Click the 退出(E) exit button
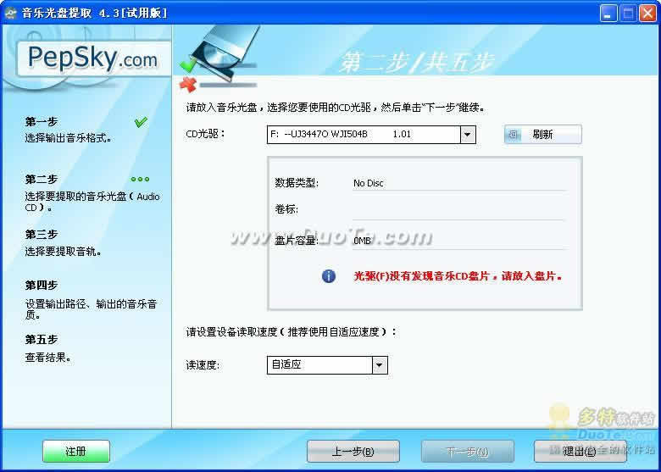Screen dimensions: 661x472 pyautogui.click(x=580, y=452)
